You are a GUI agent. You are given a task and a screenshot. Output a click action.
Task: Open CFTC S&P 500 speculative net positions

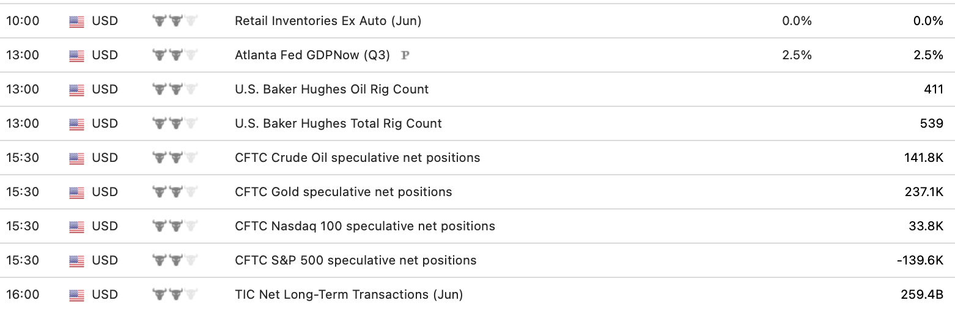(355, 260)
